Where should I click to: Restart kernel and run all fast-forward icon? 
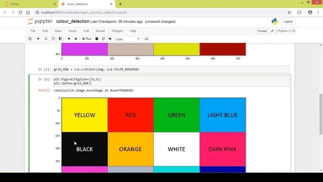click(110, 39)
